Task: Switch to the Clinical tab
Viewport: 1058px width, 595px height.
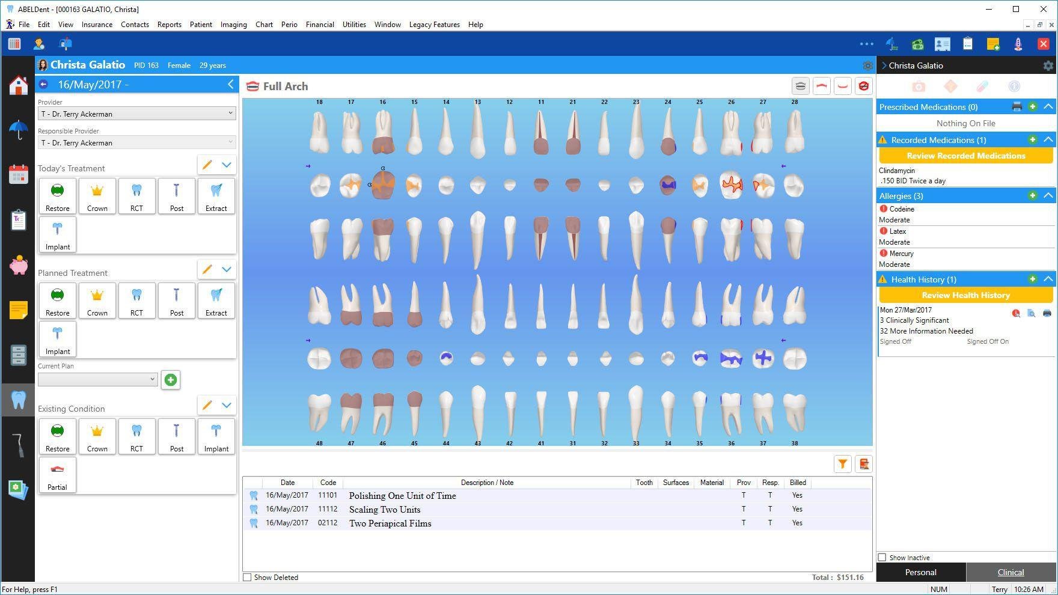Action: (1011, 572)
